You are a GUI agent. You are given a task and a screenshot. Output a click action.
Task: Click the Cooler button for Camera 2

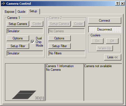click(79, 24)
